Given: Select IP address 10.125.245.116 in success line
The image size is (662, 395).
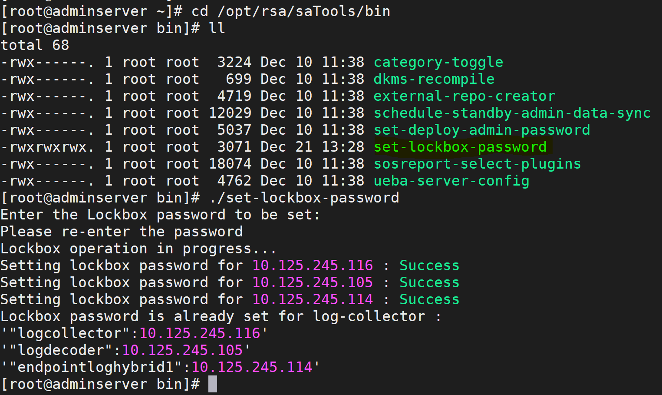Looking at the screenshot, I should [x=312, y=265].
